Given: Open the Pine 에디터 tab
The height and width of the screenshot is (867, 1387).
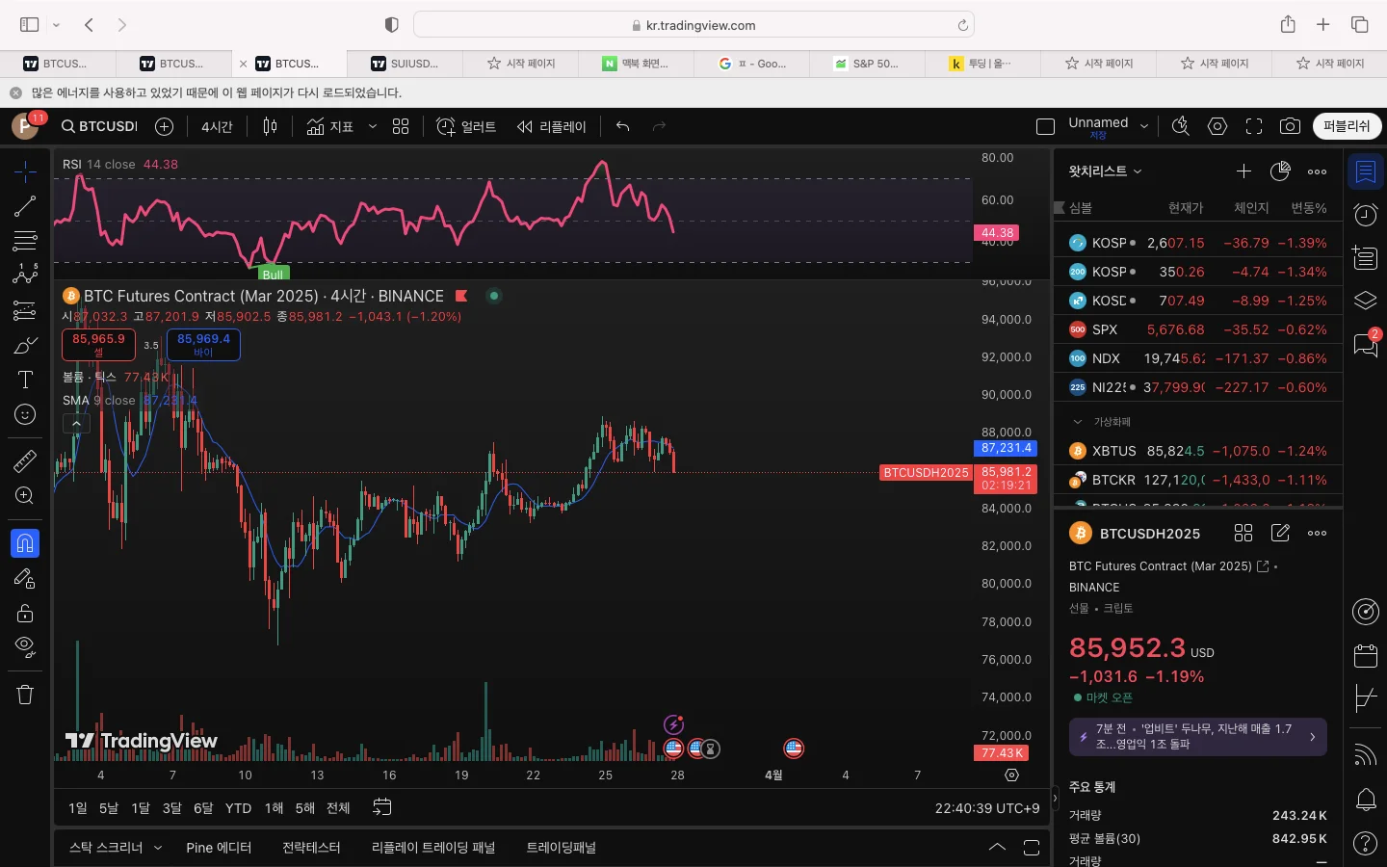Looking at the screenshot, I should pos(219,848).
